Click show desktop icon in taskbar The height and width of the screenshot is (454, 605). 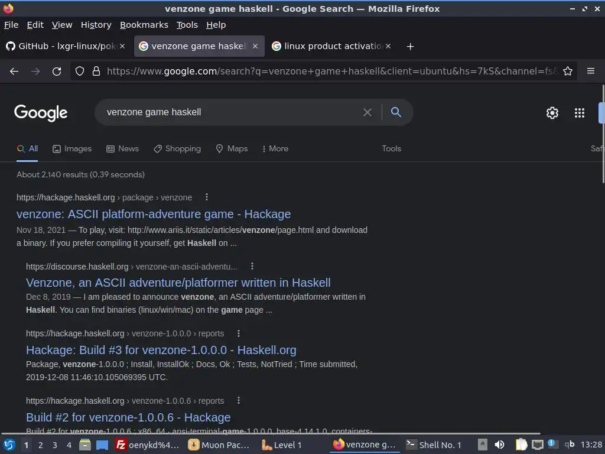pyautogui.click(x=102, y=445)
